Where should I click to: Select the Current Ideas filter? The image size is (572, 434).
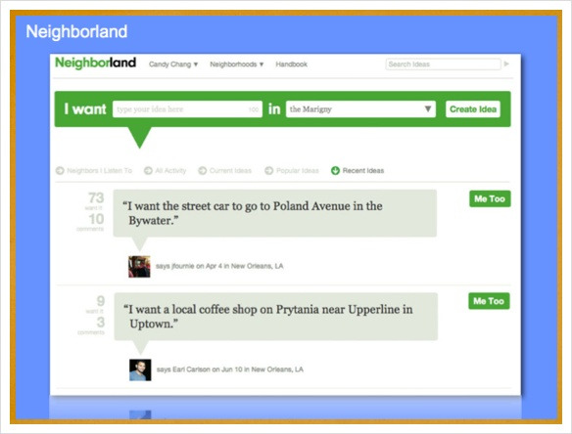point(225,170)
